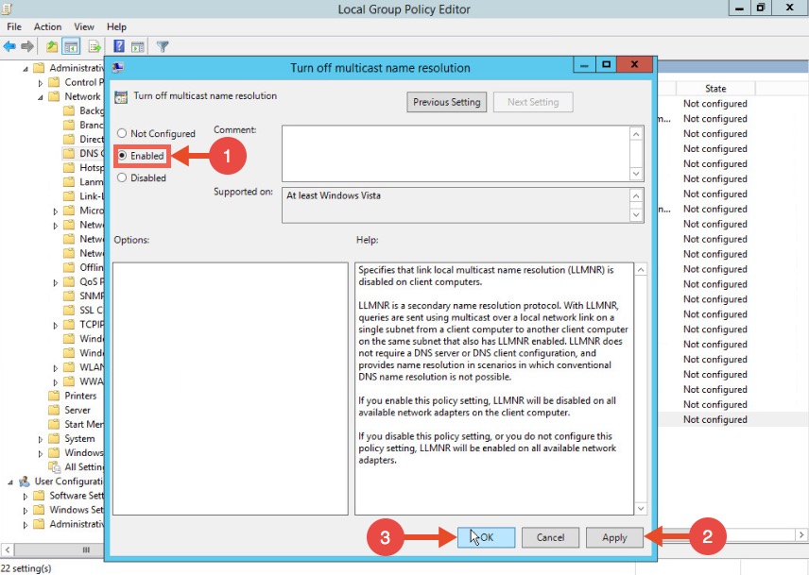Click the Up One Level folder icon
This screenshot has width=809, height=575.
52,46
